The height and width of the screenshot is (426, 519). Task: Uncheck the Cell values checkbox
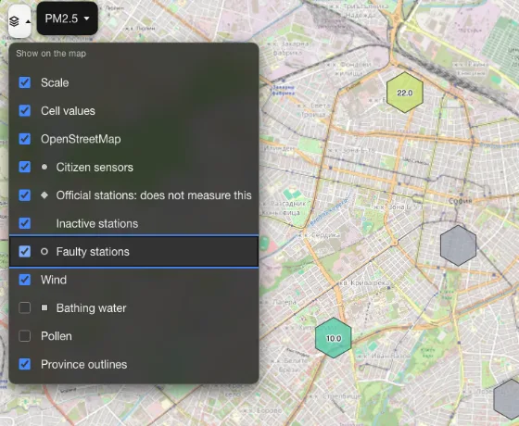point(25,110)
